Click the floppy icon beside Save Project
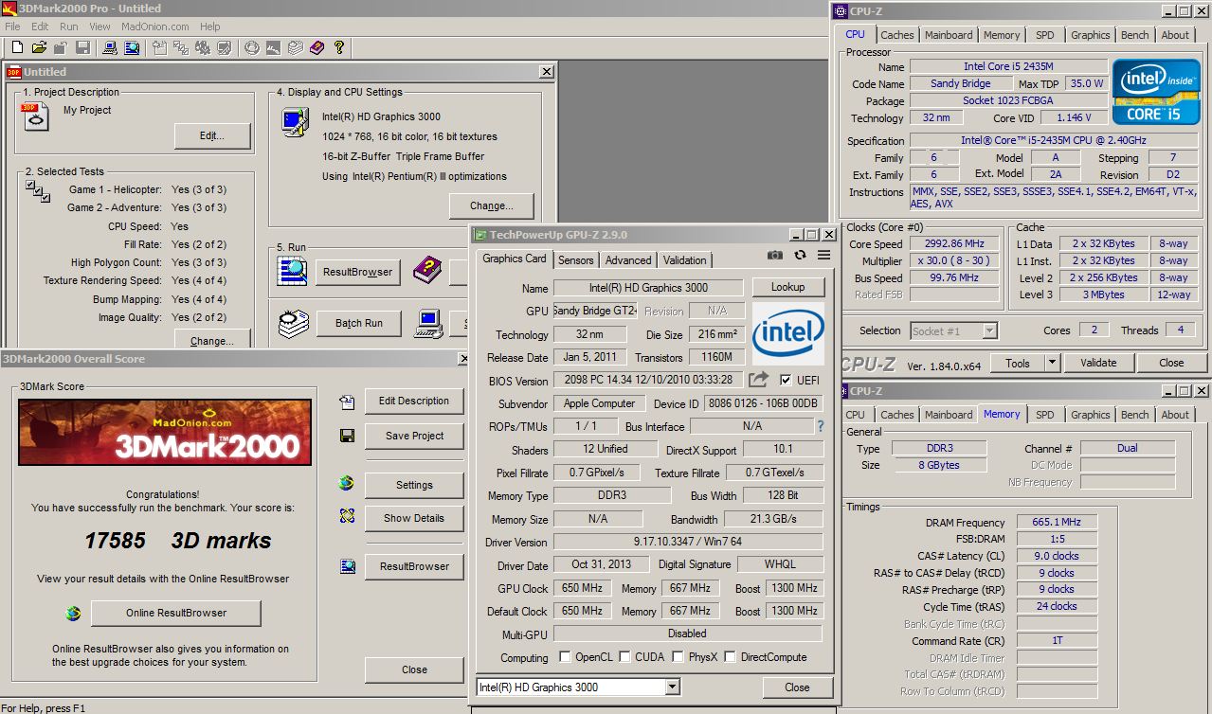1212x714 pixels. point(348,436)
